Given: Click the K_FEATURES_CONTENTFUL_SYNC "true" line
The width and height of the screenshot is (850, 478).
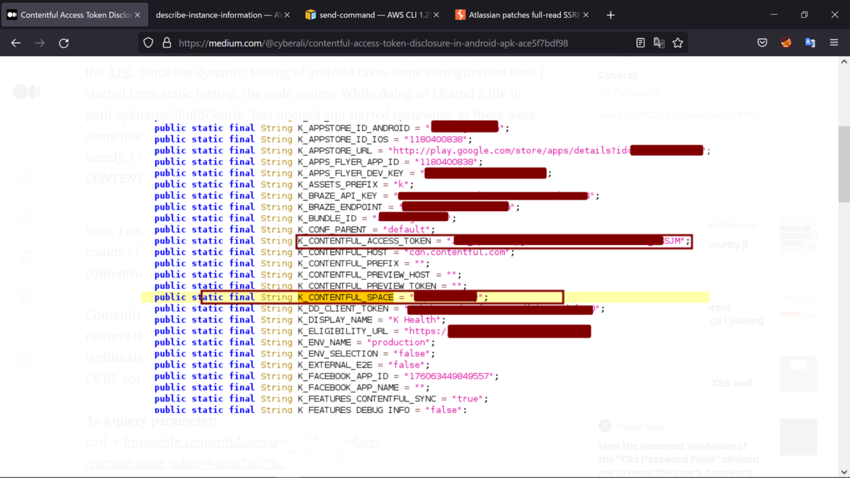Looking at the screenshot, I should click(319, 399).
